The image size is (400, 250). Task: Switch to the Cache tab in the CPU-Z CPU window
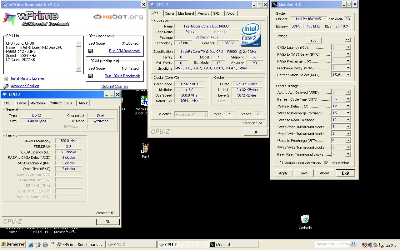(x=170, y=13)
